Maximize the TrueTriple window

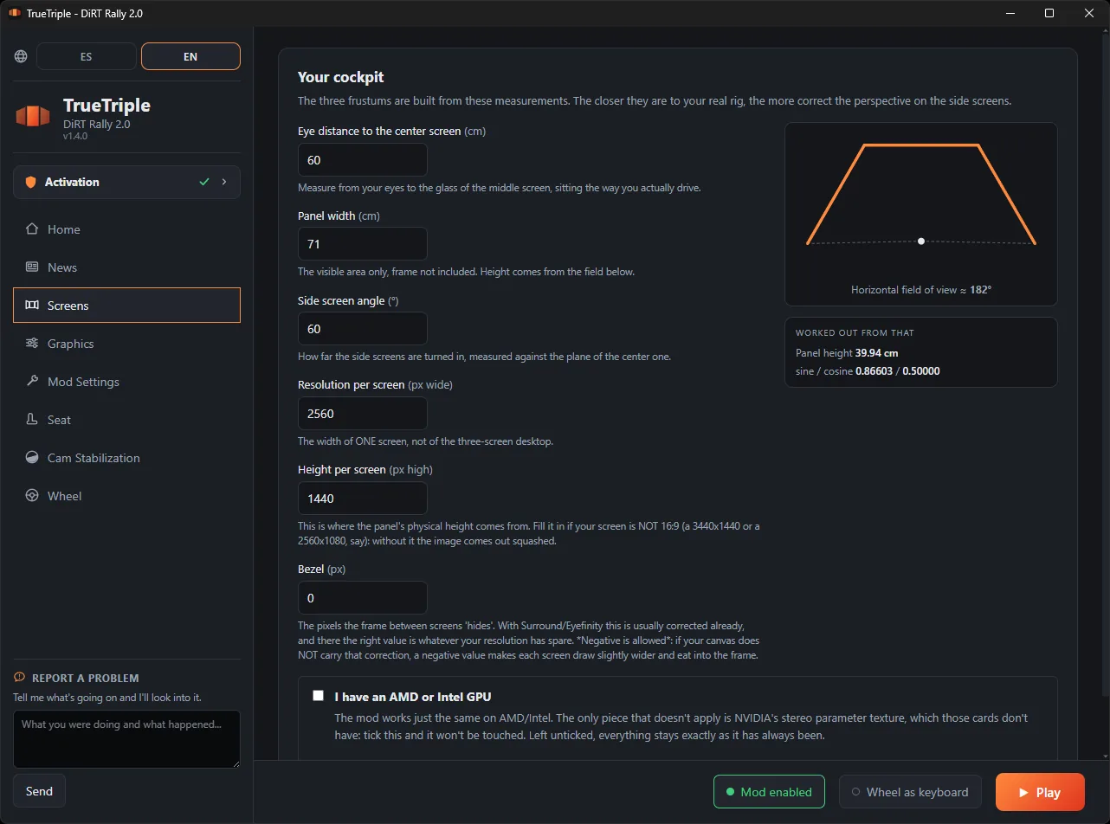(x=1049, y=13)
